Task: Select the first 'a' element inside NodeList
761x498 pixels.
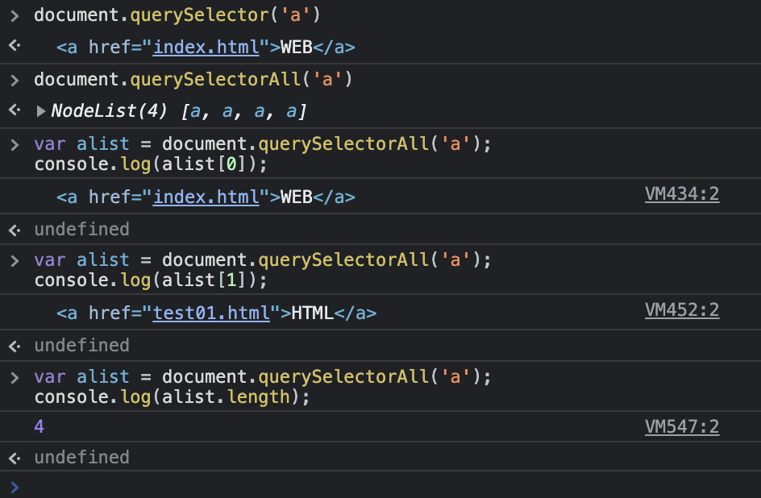Action: click(194, 111)
